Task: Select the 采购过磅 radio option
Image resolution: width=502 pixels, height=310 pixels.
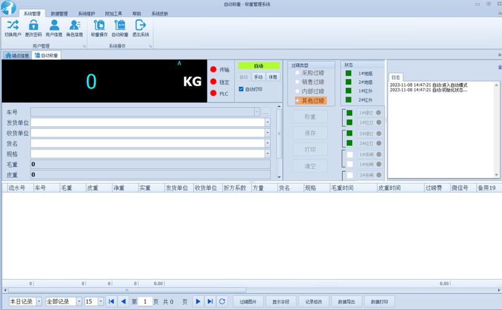Action: pyautogui.click(x=297, y=73)
